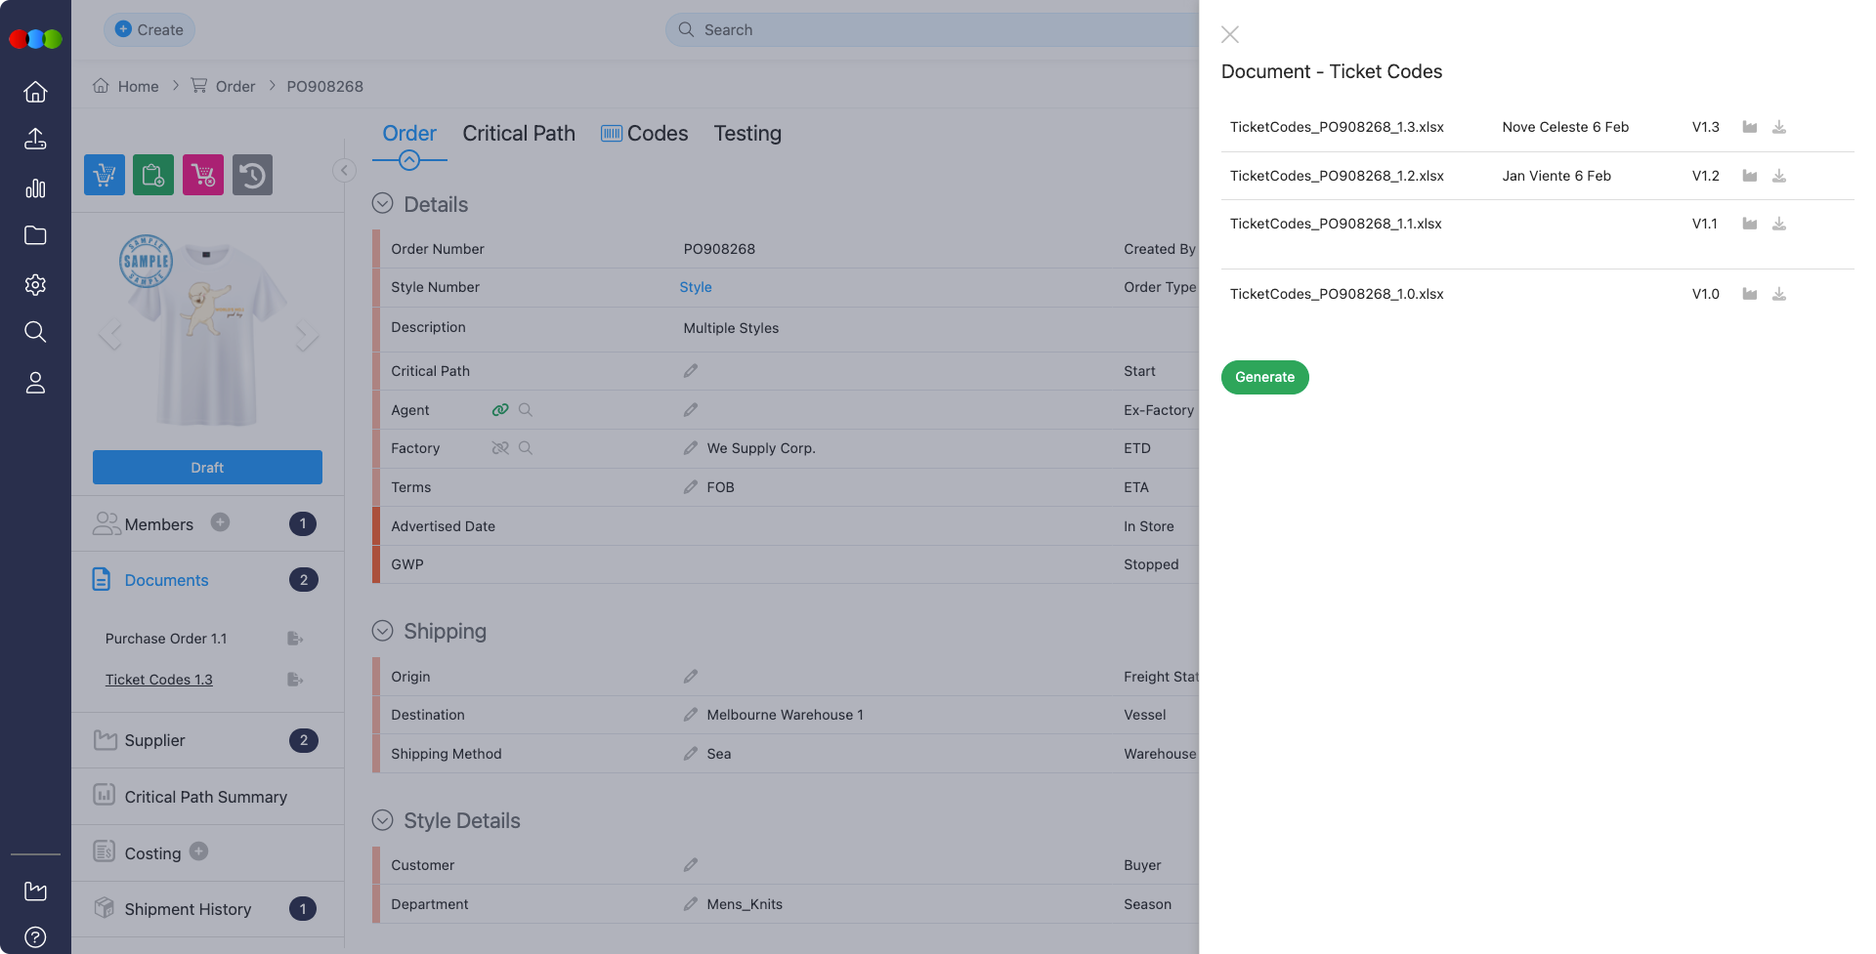Click factory icon for V1.2 ticket codes

(1750, 176)
